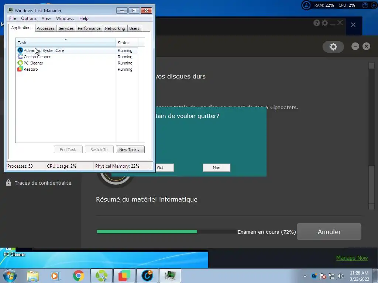Click the scrollbar down arrow in PC Cleaner
The width and height of the screenshot is (378, 283).
371,207
